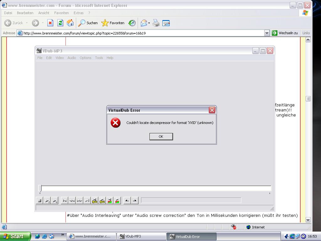Open the Extras menu
This screenshot has height=241, width=321.
coord(79,13)
